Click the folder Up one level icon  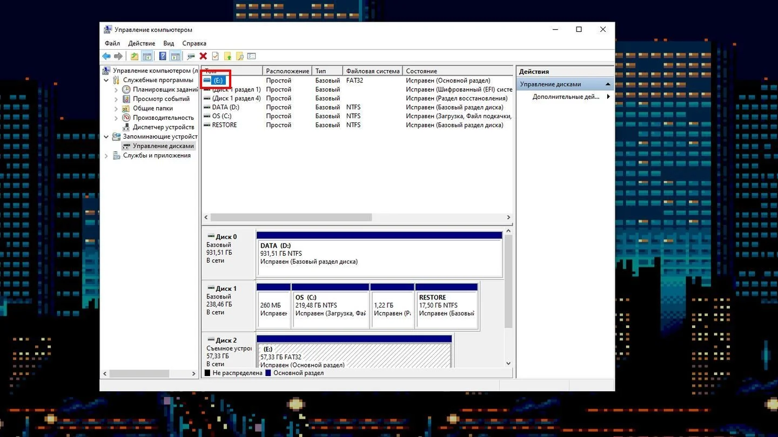(135, 56)
